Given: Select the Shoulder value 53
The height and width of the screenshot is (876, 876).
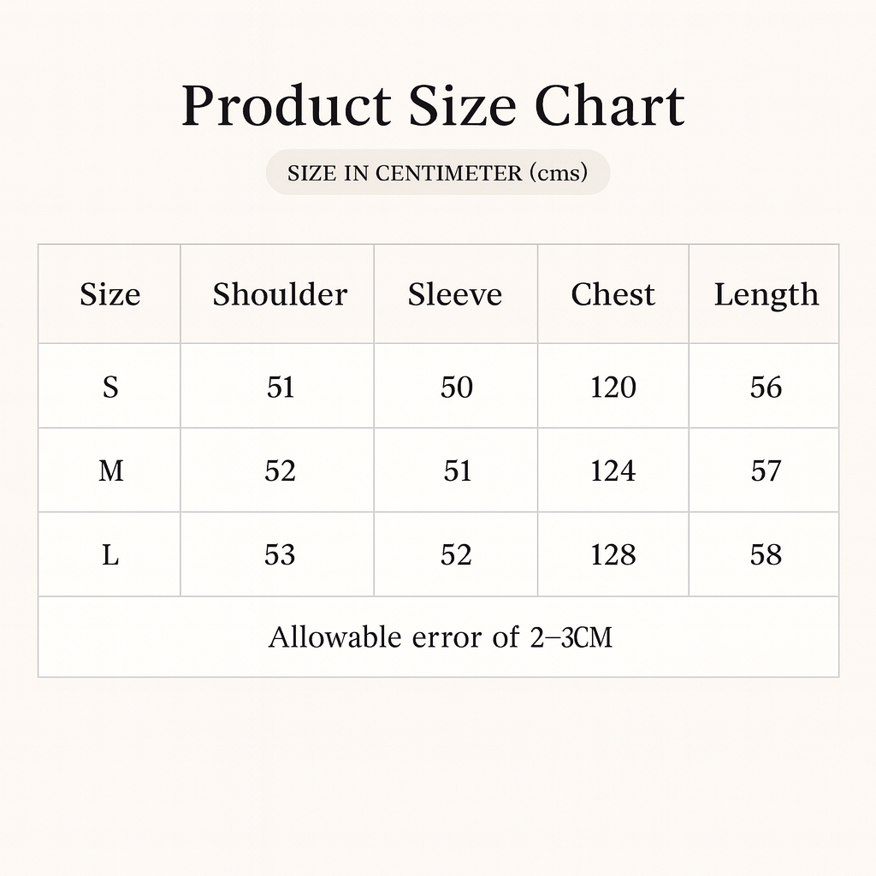Looking at the screenshot, I should (x=280, y=555).
